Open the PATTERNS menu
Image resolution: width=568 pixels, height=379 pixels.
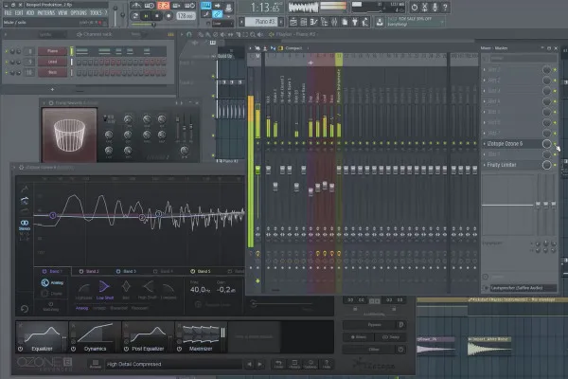pos(46,12)
